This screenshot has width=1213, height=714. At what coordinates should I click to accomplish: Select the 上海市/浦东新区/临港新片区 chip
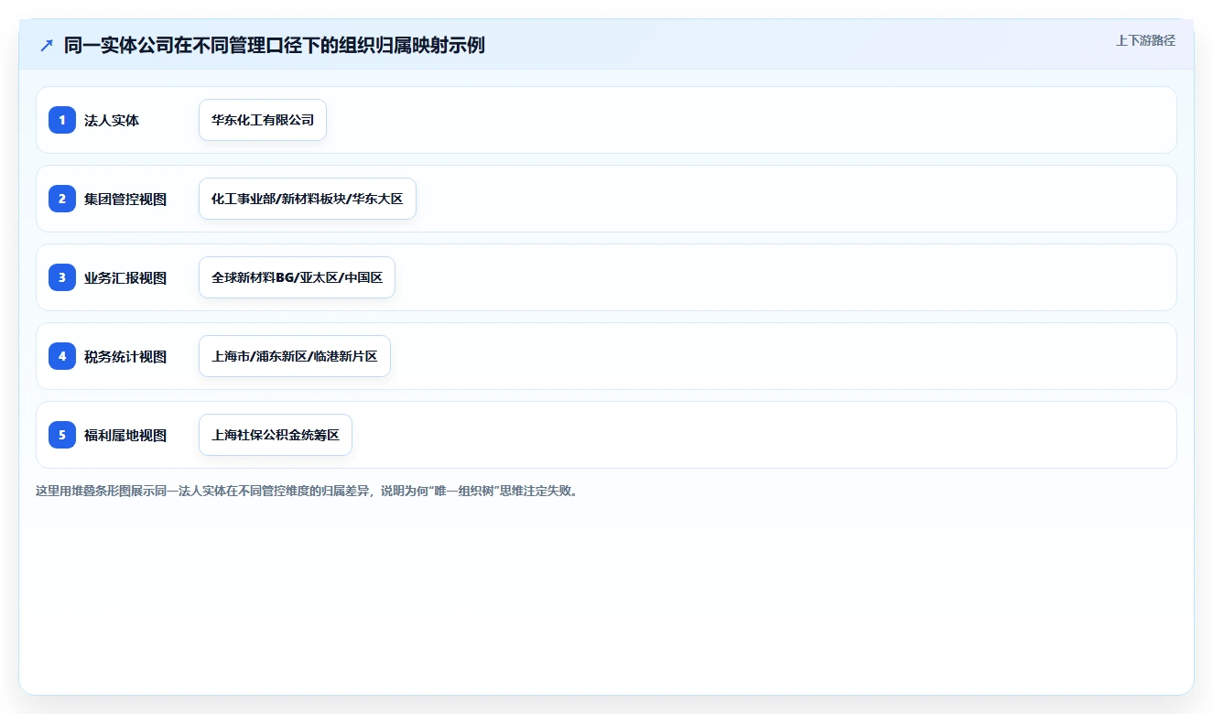[x=295, y=356]
